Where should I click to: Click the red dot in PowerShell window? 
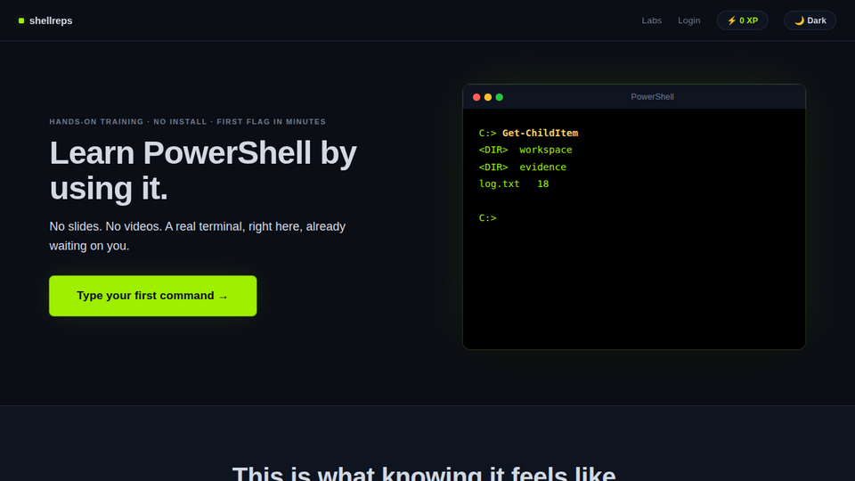tap(476, 97)
